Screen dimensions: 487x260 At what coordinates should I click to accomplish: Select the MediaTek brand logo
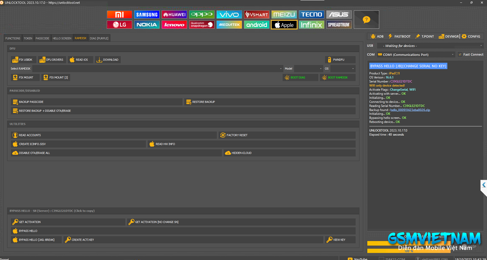229,25
